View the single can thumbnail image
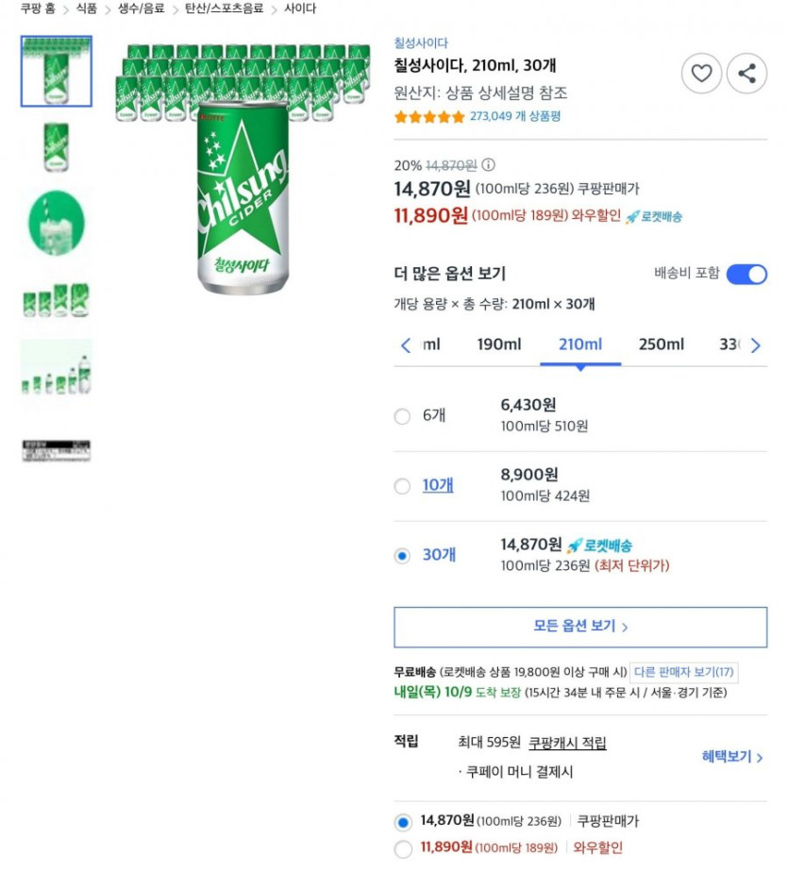Image resolution: width=788 pixels, height=872 pixels. tap(57, 147)
